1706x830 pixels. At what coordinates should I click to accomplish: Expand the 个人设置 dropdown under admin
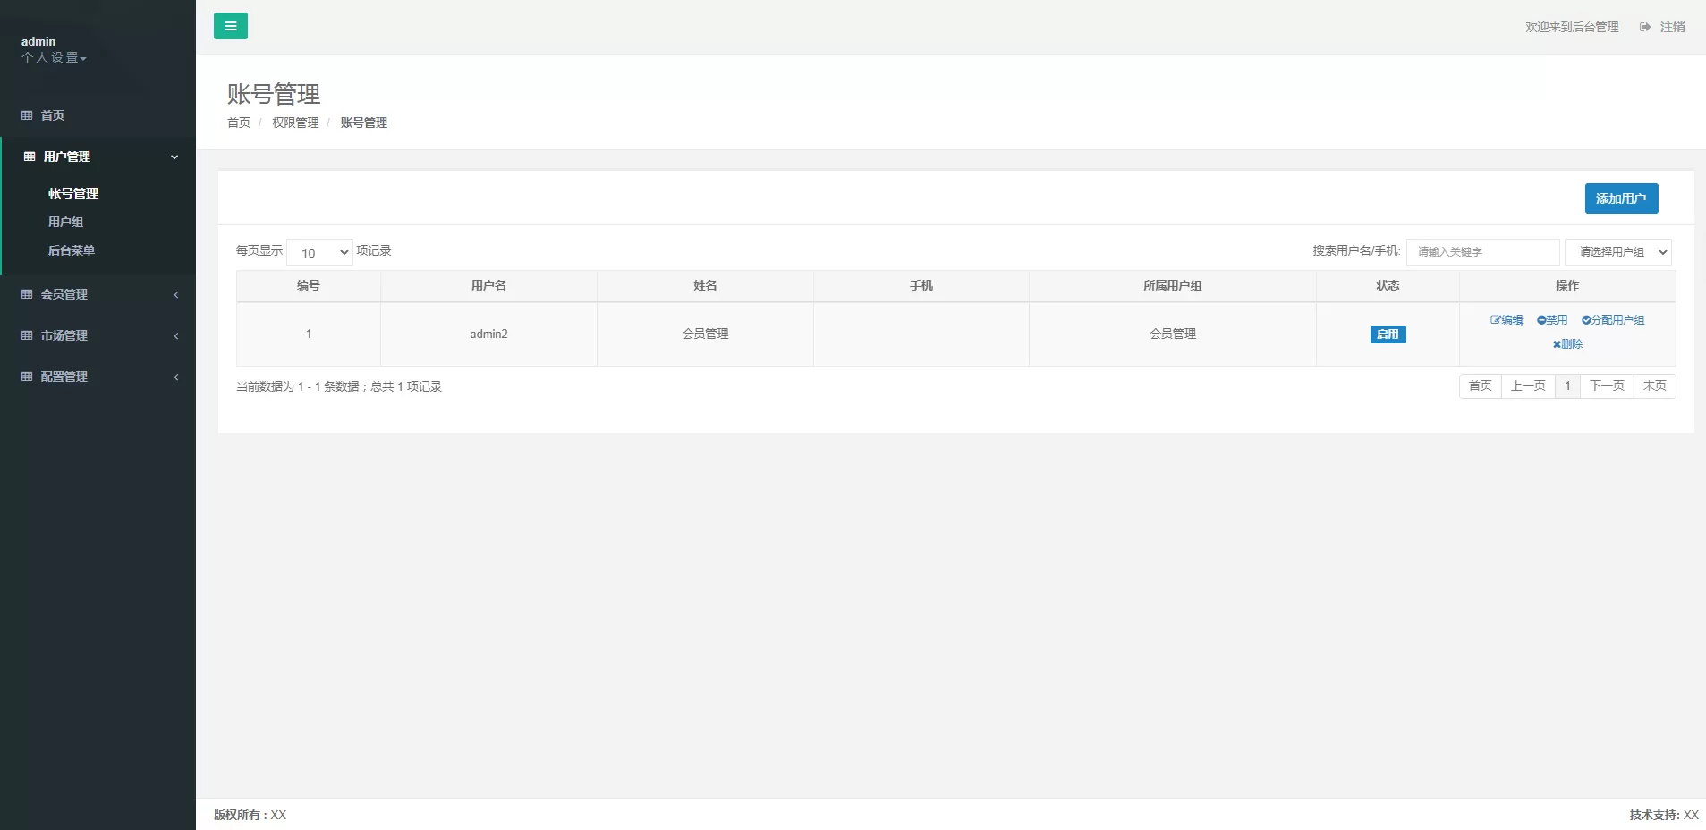(x=54, y=58)
